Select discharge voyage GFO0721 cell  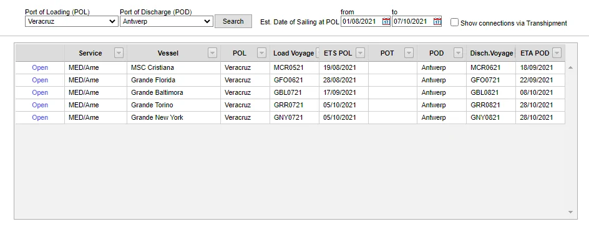(x=491, y=80)
